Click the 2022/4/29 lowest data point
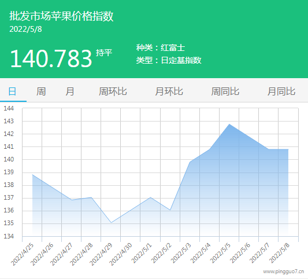The height and width of the screenshot is (279, 308). 111,222
